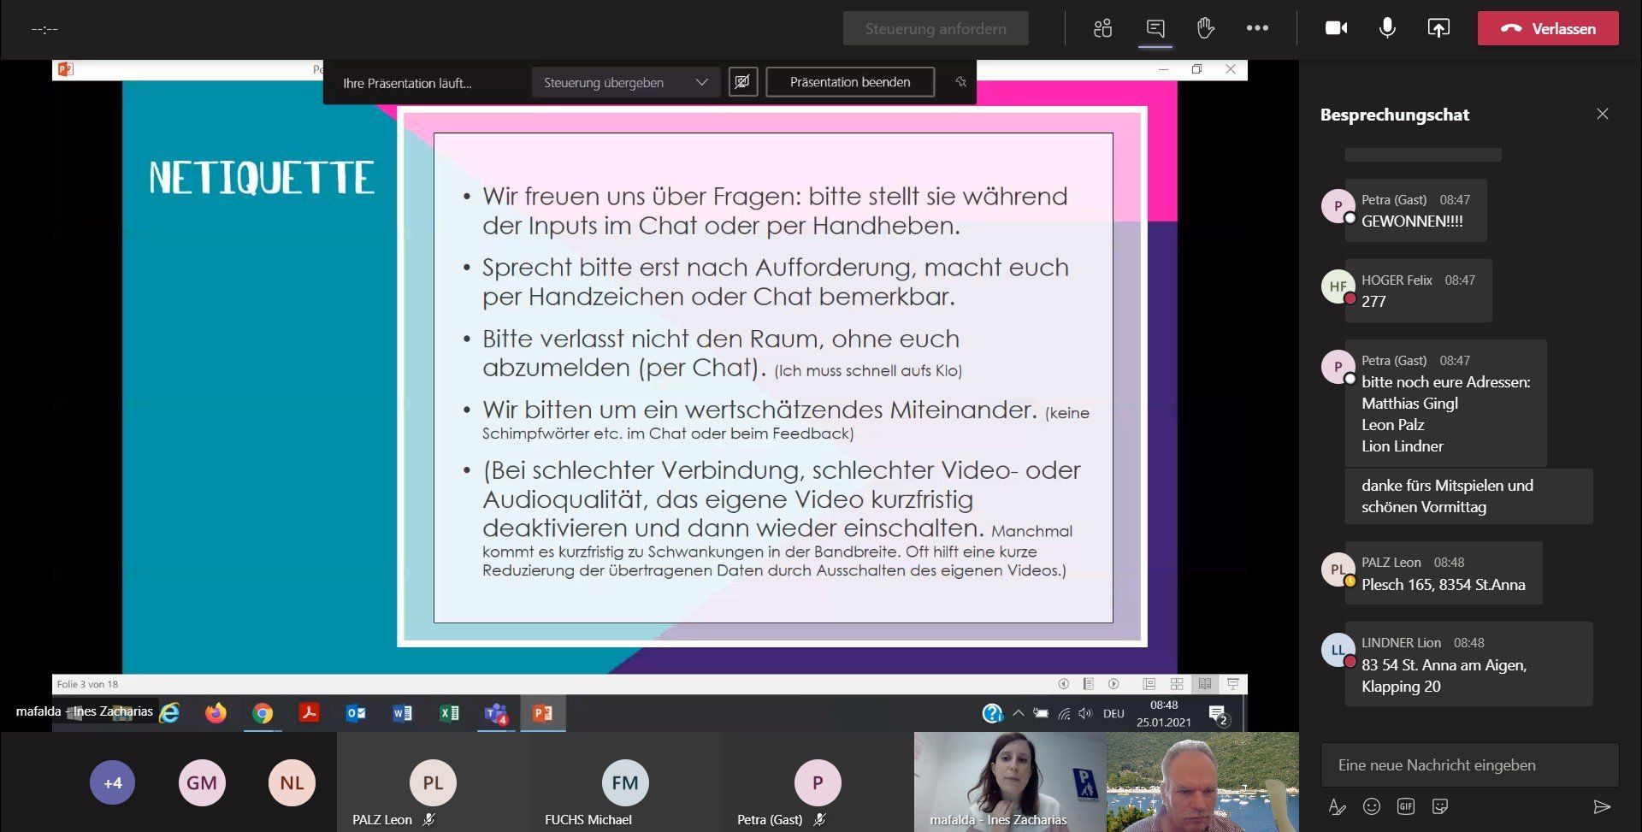Click HOGER Felix's HF avatar in chat
Image resolution: width=1642 pixels, height=832 pixels.
point(1338,286)
